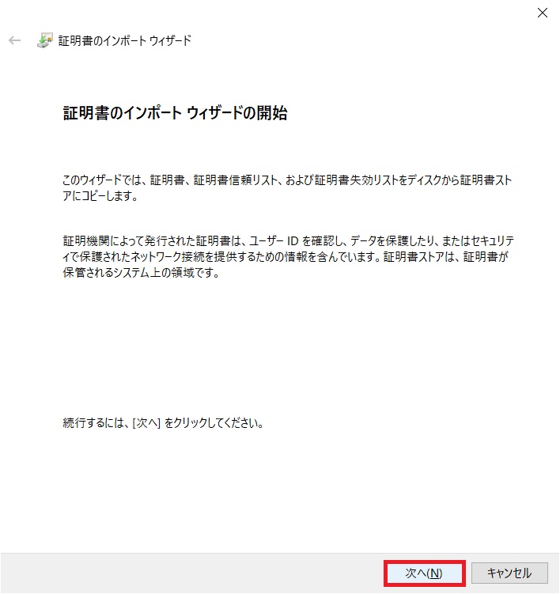Click the 次へ(N) button

click(x=424, y=573)
